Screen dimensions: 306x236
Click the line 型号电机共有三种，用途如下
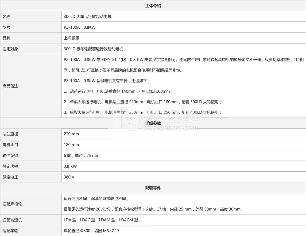(107, 81)
